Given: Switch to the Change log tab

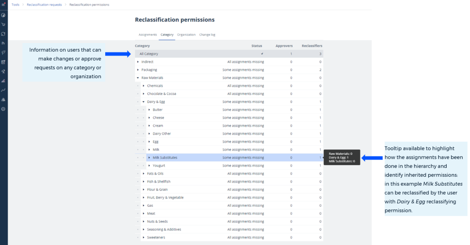Looking at the screenshot, I should (207, 35).
